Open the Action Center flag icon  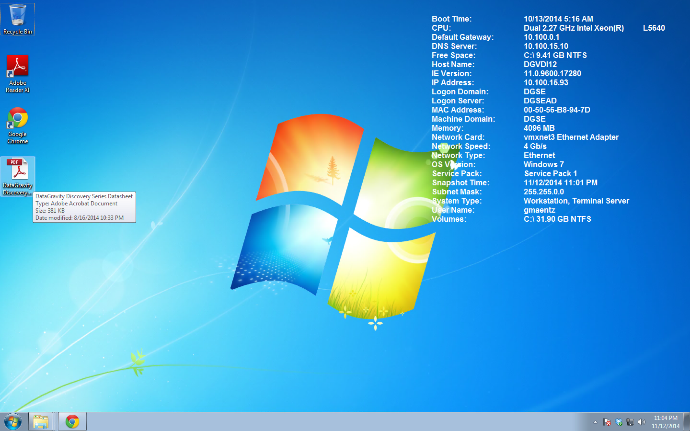607,422
